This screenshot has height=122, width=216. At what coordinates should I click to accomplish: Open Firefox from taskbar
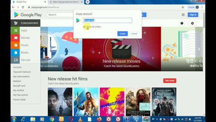[99, 119]
